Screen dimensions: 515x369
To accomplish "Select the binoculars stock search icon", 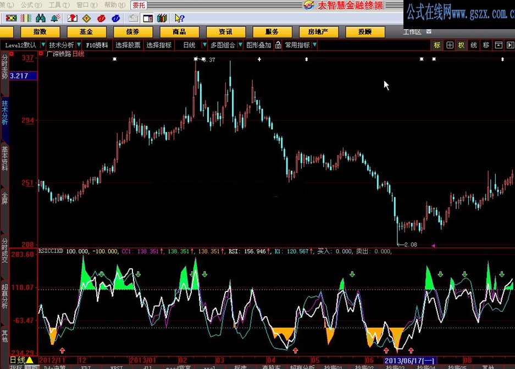I will pyautogui.click(x=40, y=18).
